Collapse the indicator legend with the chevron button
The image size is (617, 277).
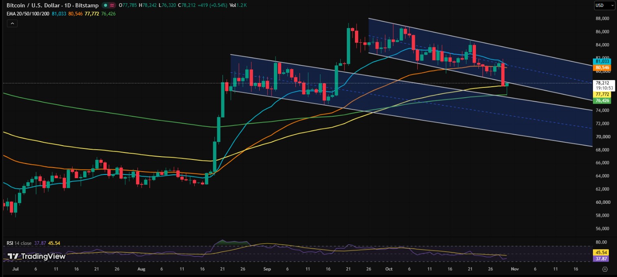pyautogui.click(x=12, y=24)
